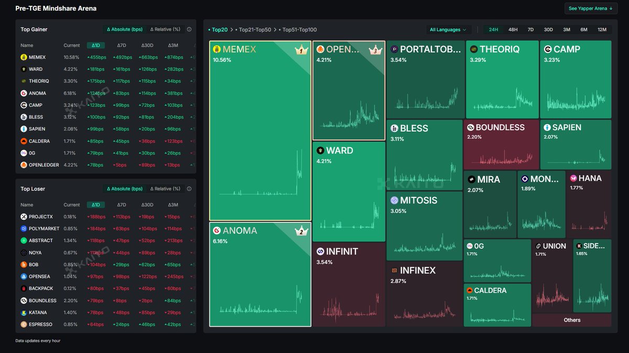Sort Top Gainer by Δ30D column

pyautogui.click(x=147, y=46)
